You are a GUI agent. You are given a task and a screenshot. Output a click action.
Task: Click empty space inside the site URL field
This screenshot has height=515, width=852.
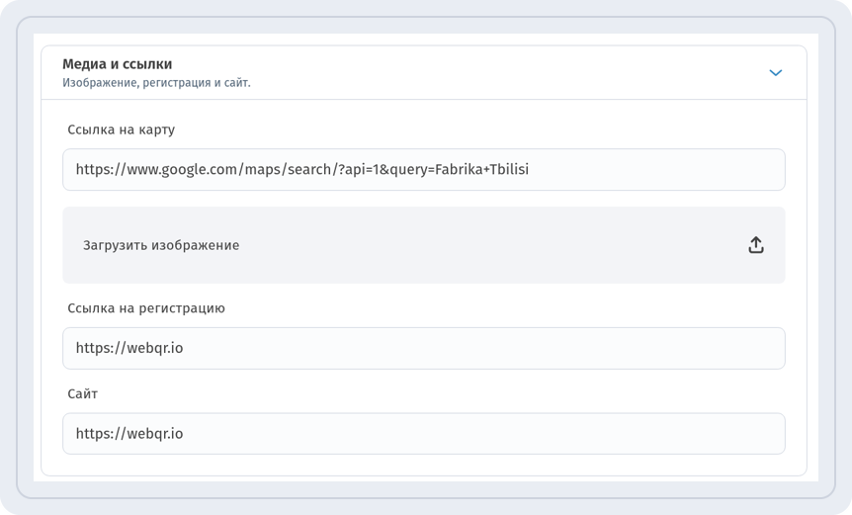pyautogui.click(x=483, y=434)
